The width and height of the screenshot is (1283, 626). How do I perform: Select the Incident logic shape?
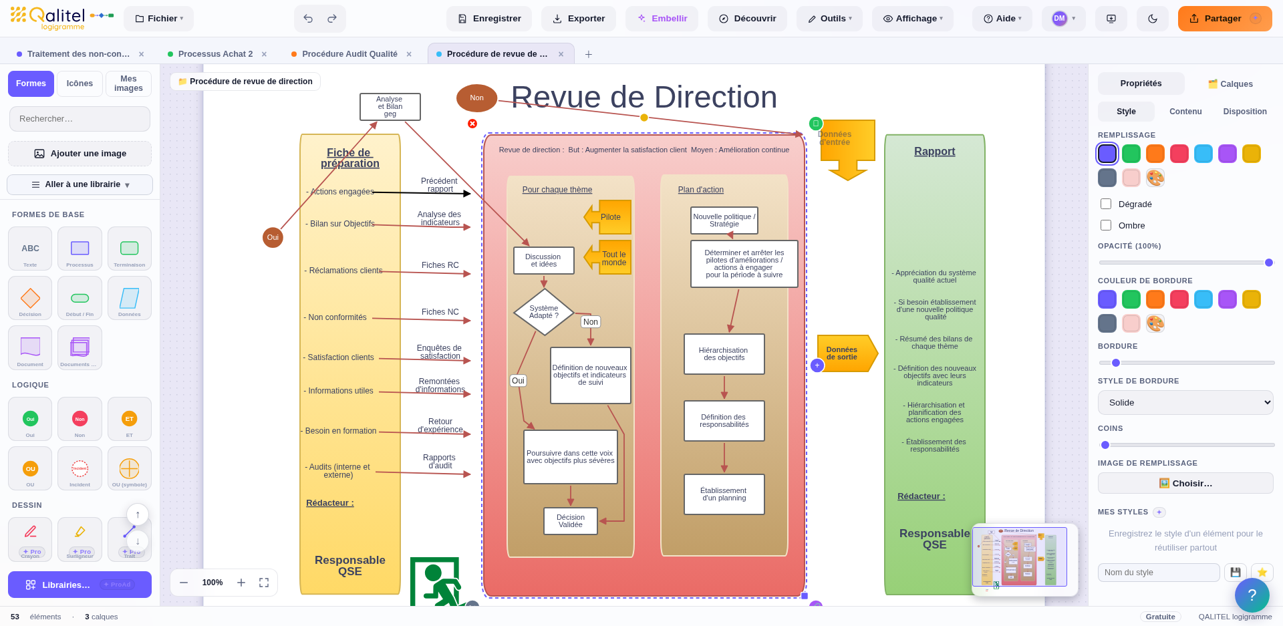pos(80,468)
